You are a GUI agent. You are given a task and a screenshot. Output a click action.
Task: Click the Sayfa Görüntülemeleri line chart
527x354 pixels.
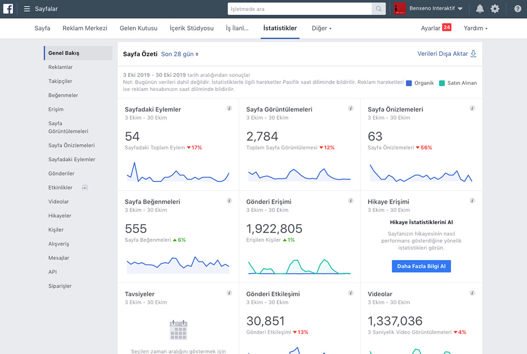299,174
